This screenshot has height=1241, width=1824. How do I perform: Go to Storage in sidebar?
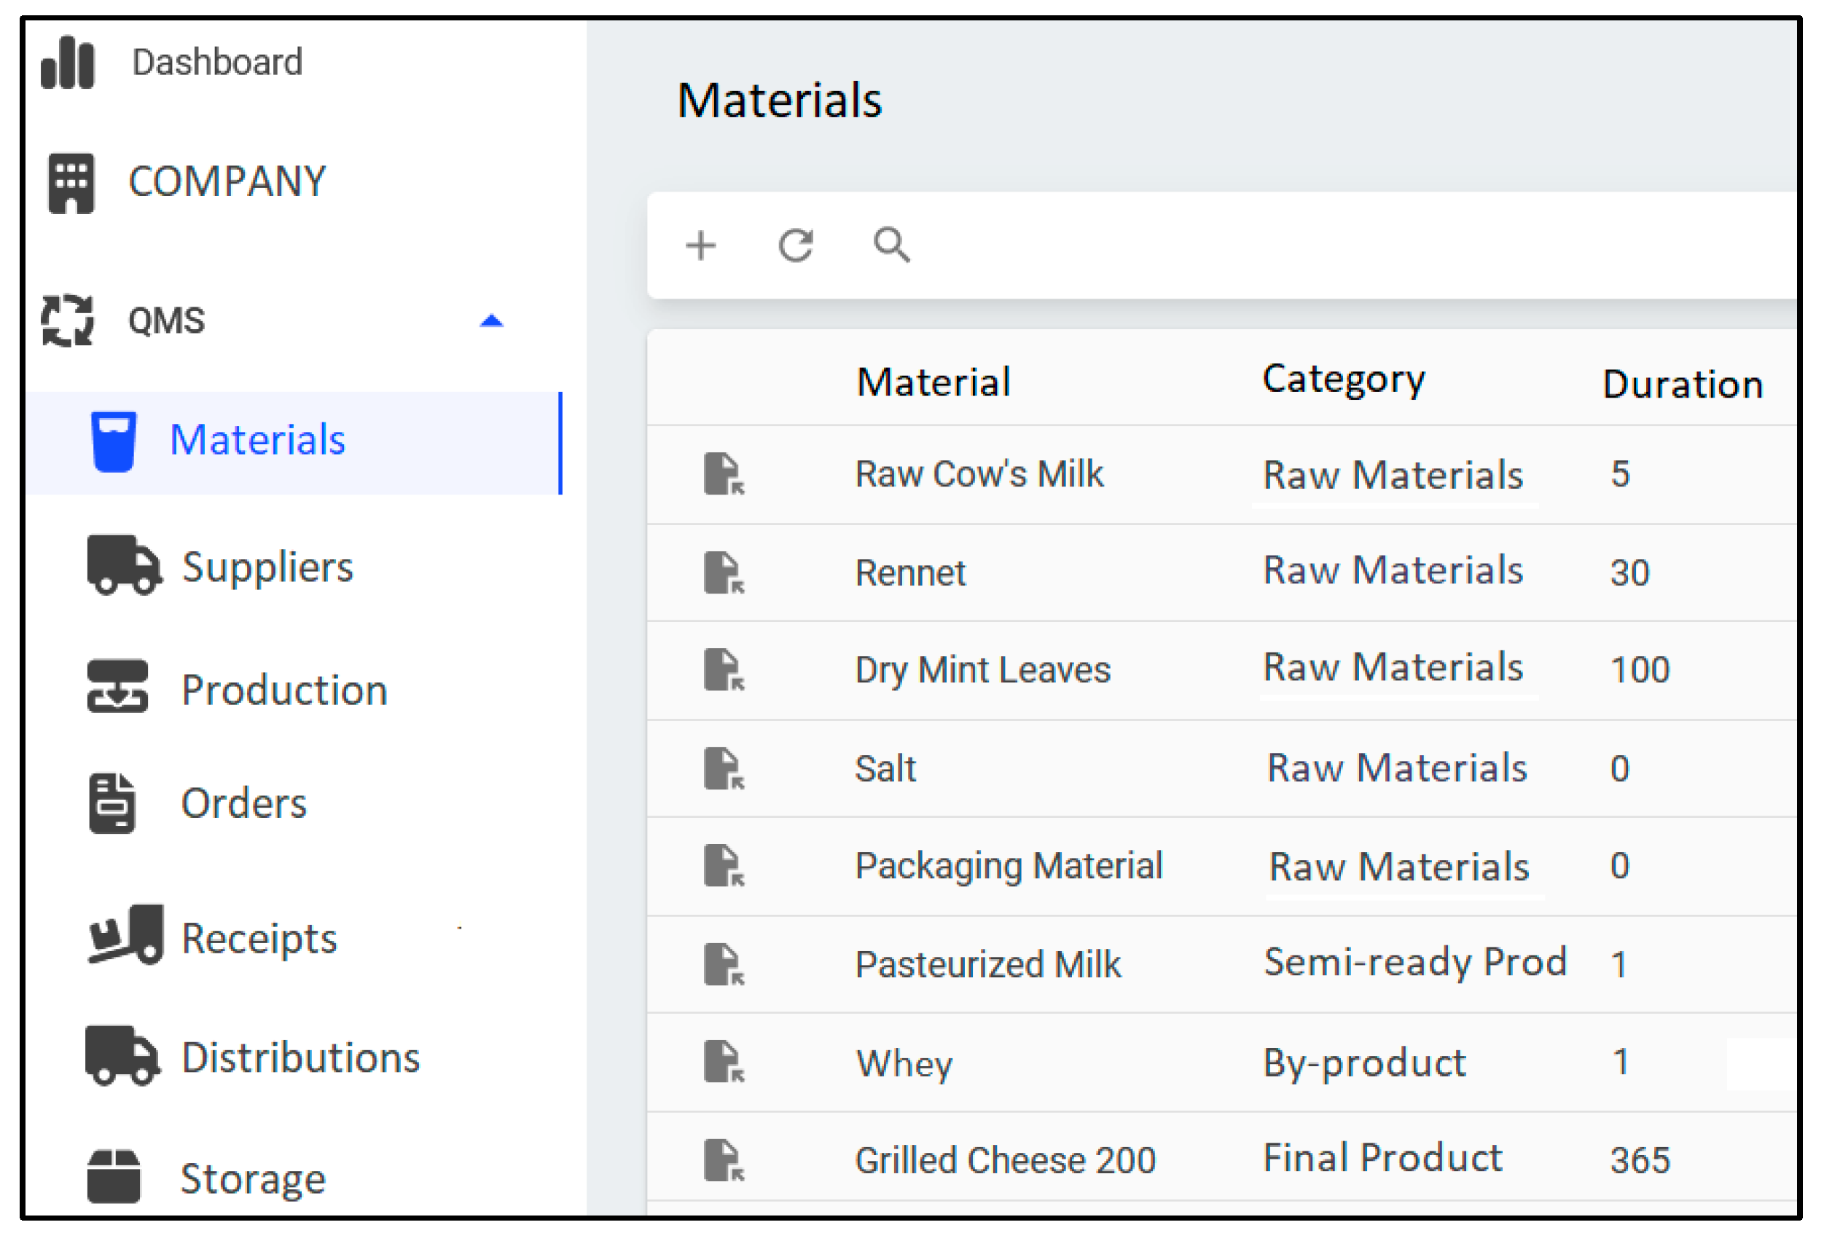[x=252, y=1179]
